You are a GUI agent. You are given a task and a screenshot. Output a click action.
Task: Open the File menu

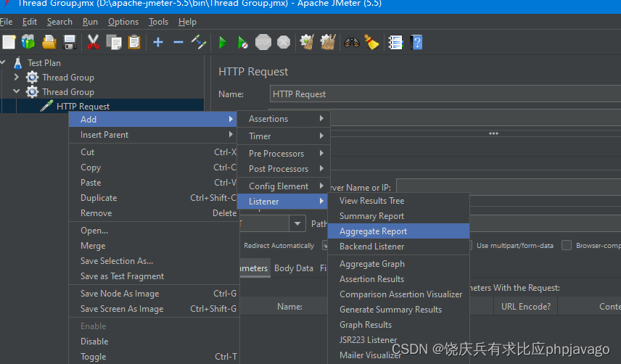pyautogui.click(x=6, y=22)
